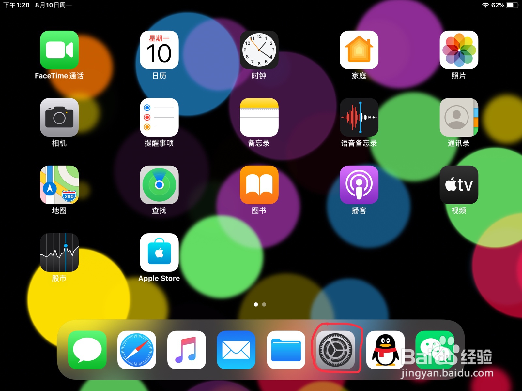Tap the 下午1:20 time in status bar
The image size is (522, 391).
click(16, 5)
